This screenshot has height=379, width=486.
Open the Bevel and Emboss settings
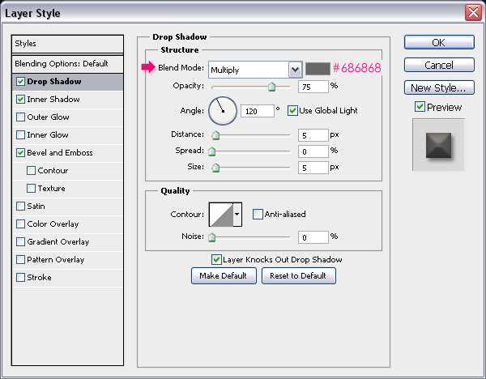tap(60, 152)
